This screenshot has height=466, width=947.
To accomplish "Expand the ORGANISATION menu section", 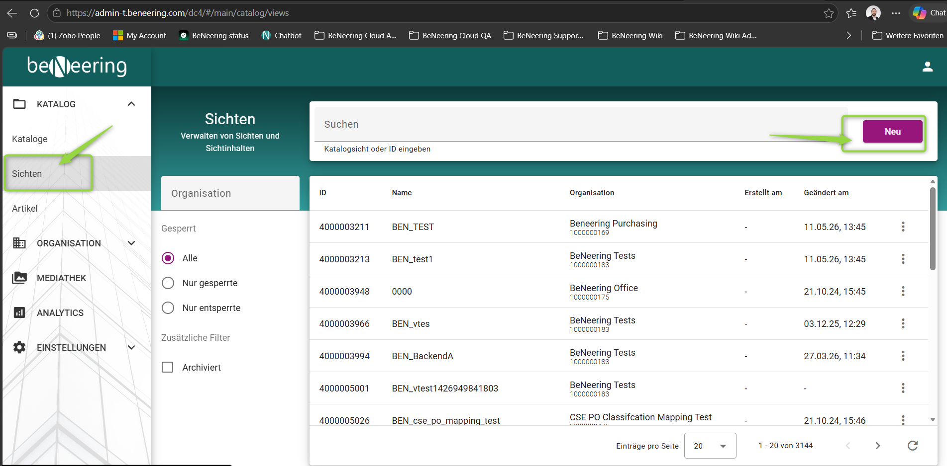I will click(x=131, y=243).
